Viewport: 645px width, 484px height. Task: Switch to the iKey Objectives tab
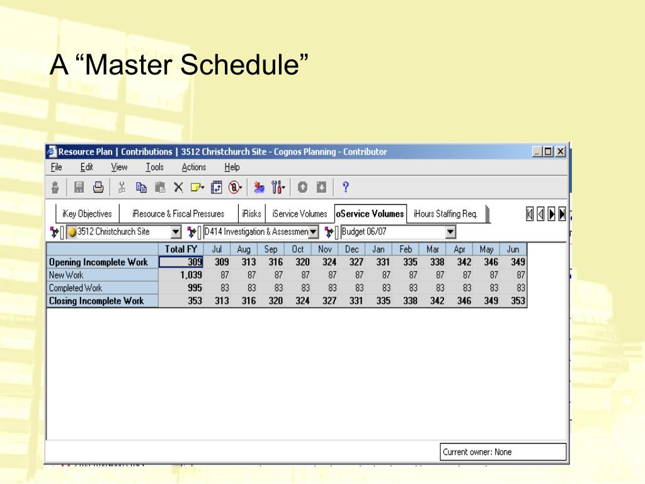pyautogui.click(x=87, y=214)
